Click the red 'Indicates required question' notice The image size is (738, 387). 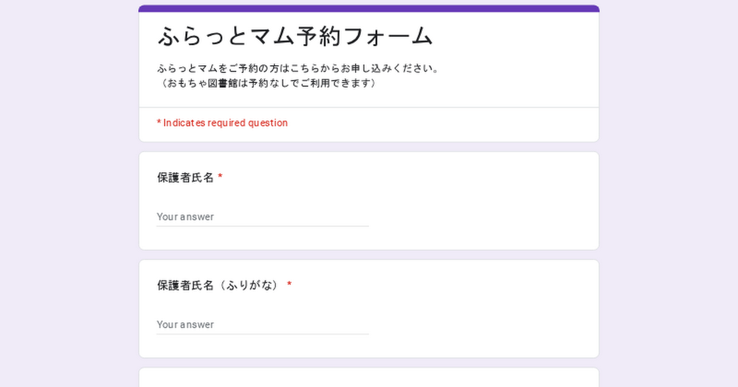[222, 123]
